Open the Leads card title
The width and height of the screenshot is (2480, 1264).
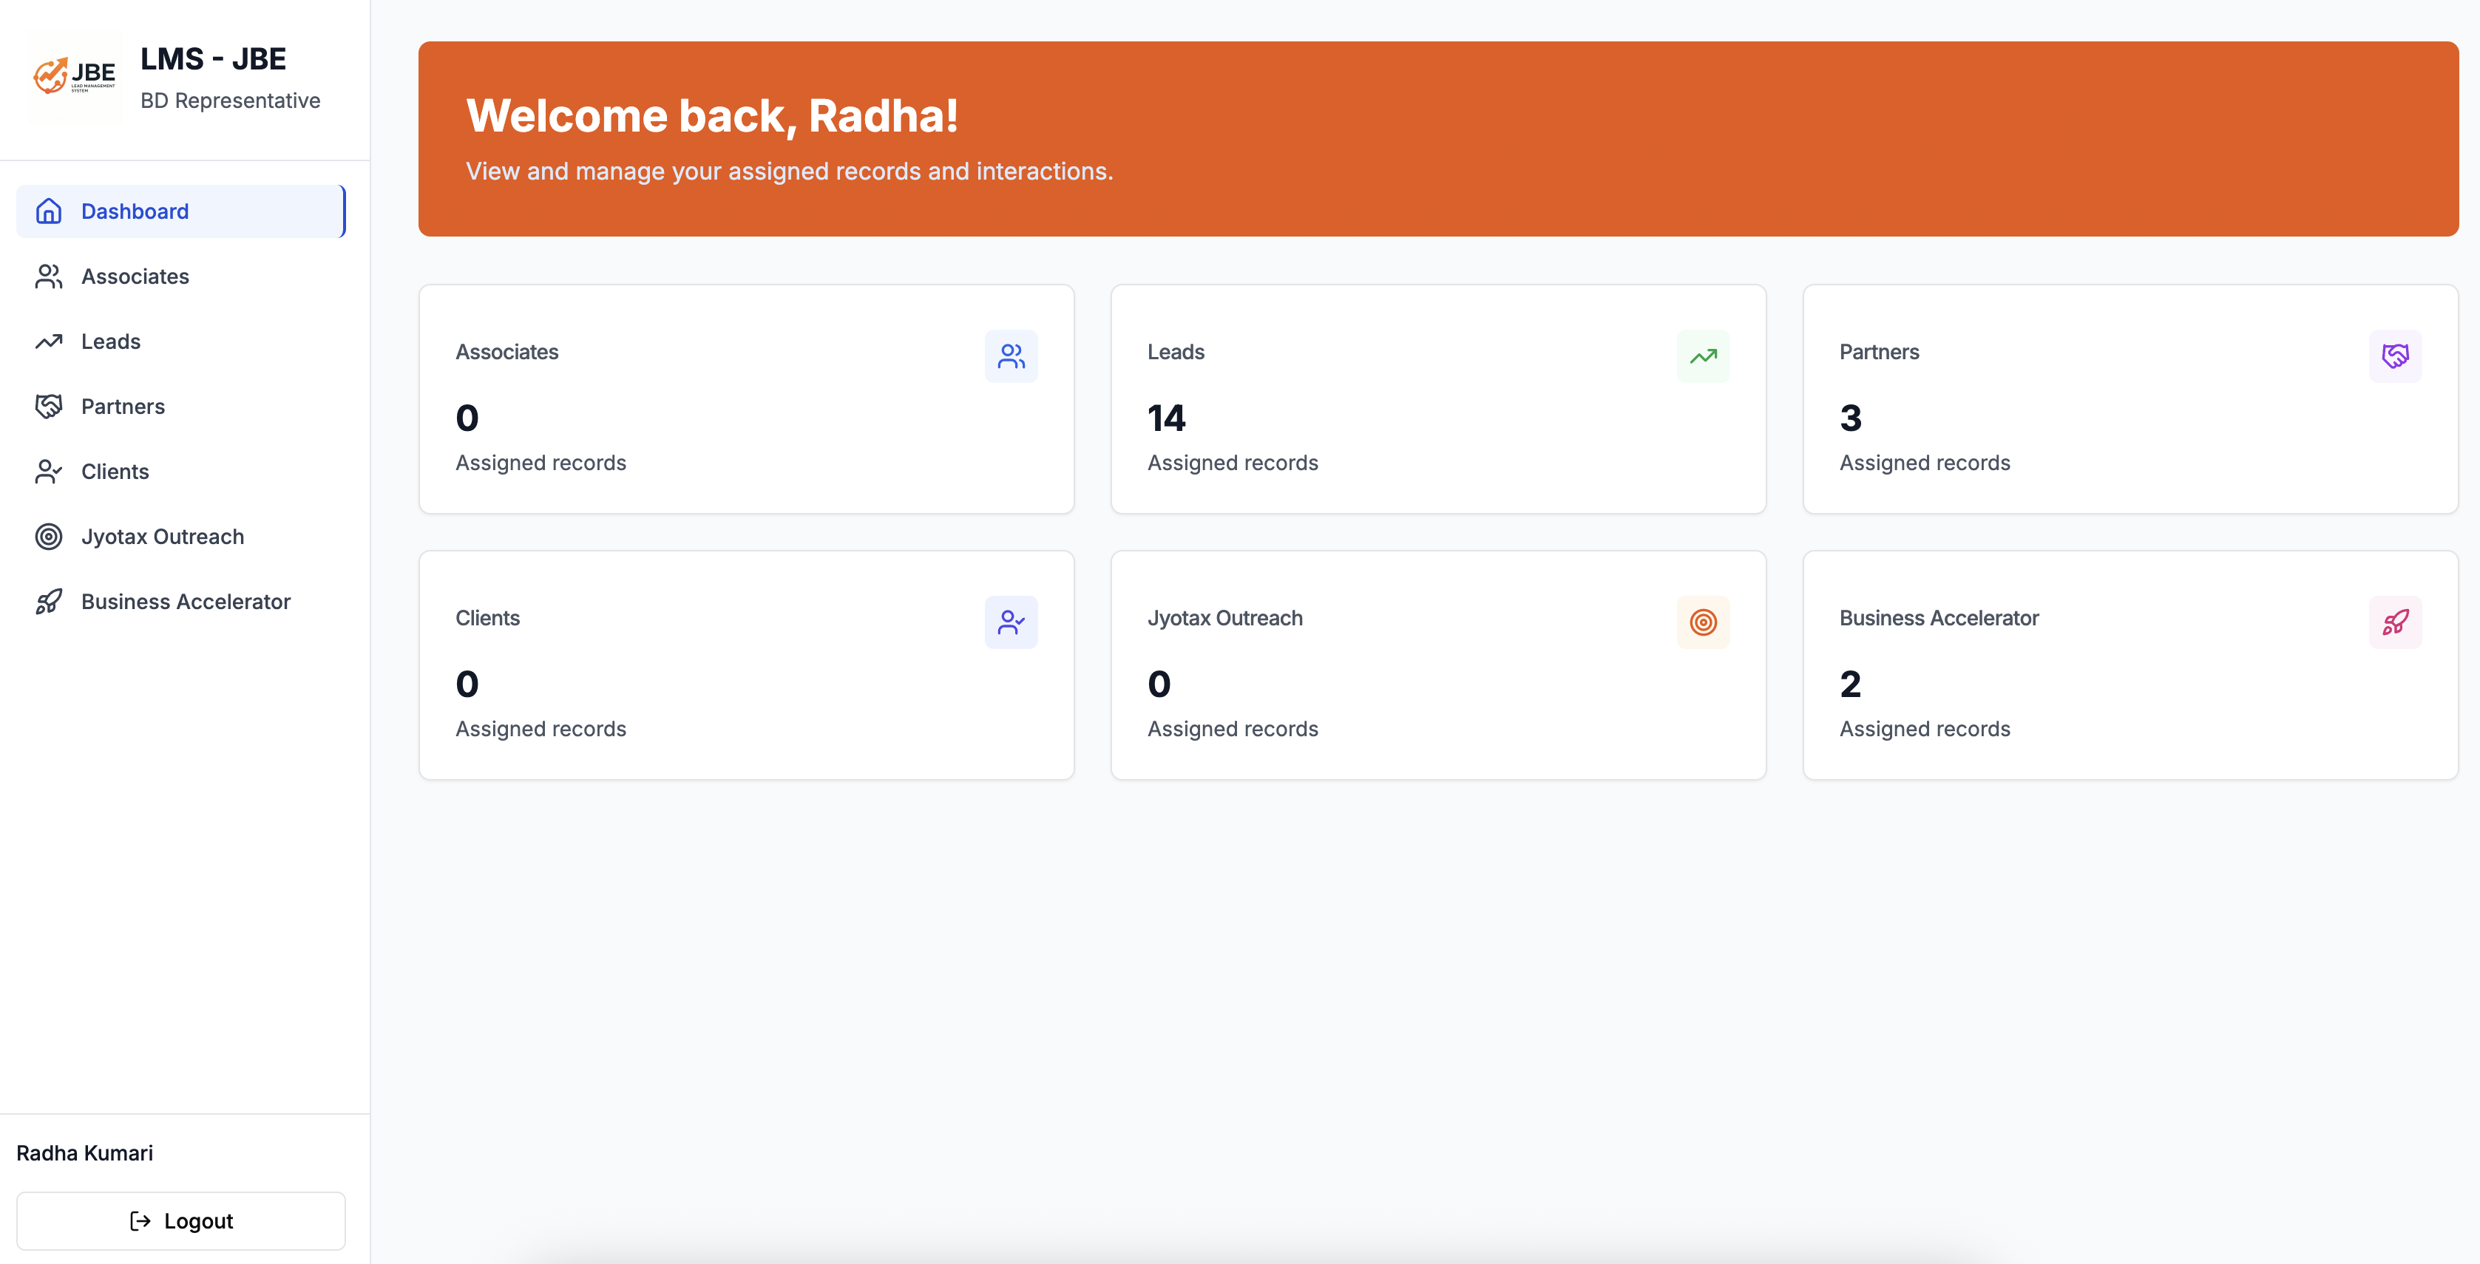point(1176,353)
